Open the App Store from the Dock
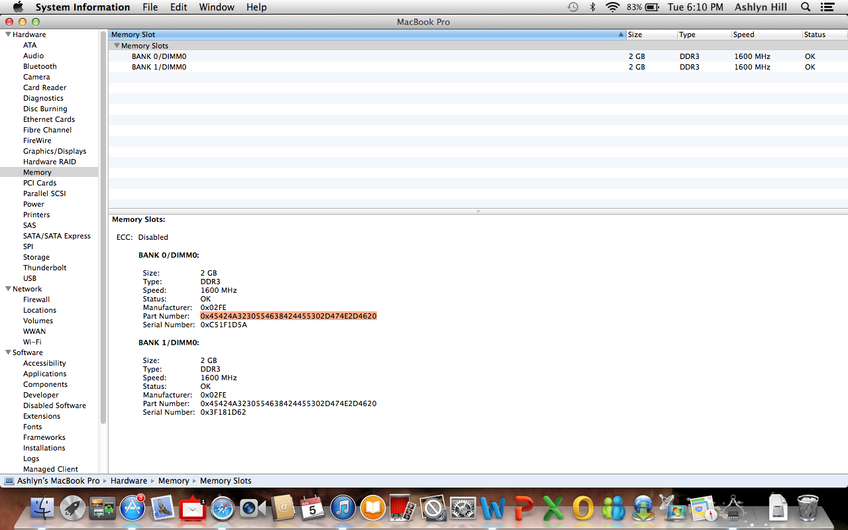This screenshot has width=848, height=530. click(132, 508)
